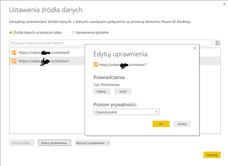Click the Edytuj uprawnienia... button

55,143
